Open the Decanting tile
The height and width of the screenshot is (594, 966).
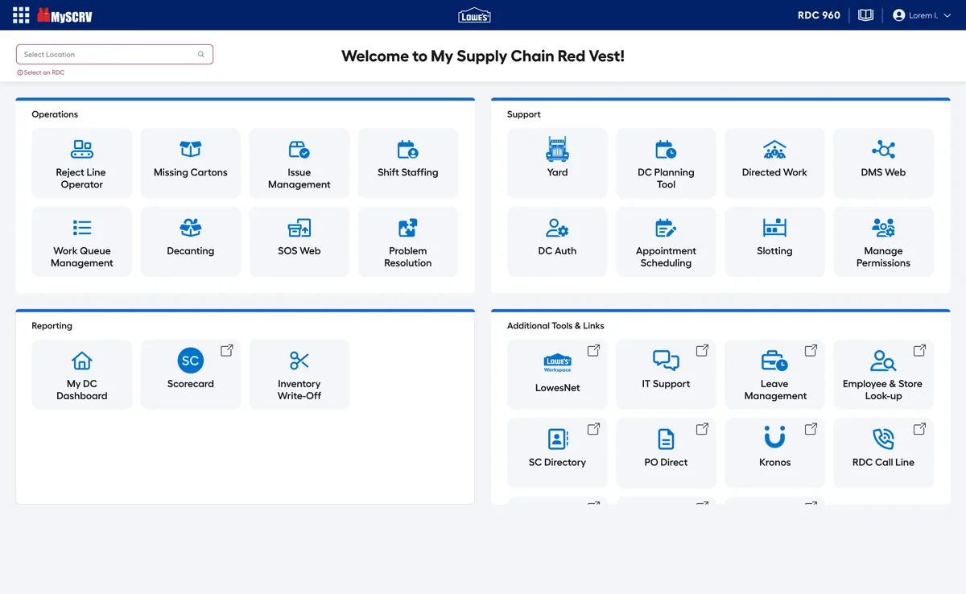[x=191, y=241]
